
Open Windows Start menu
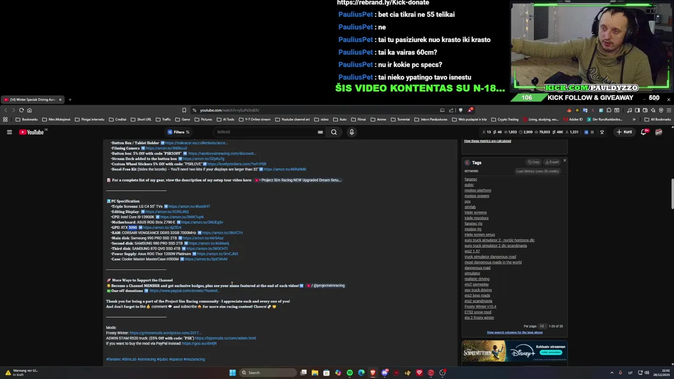coord(232,373)
